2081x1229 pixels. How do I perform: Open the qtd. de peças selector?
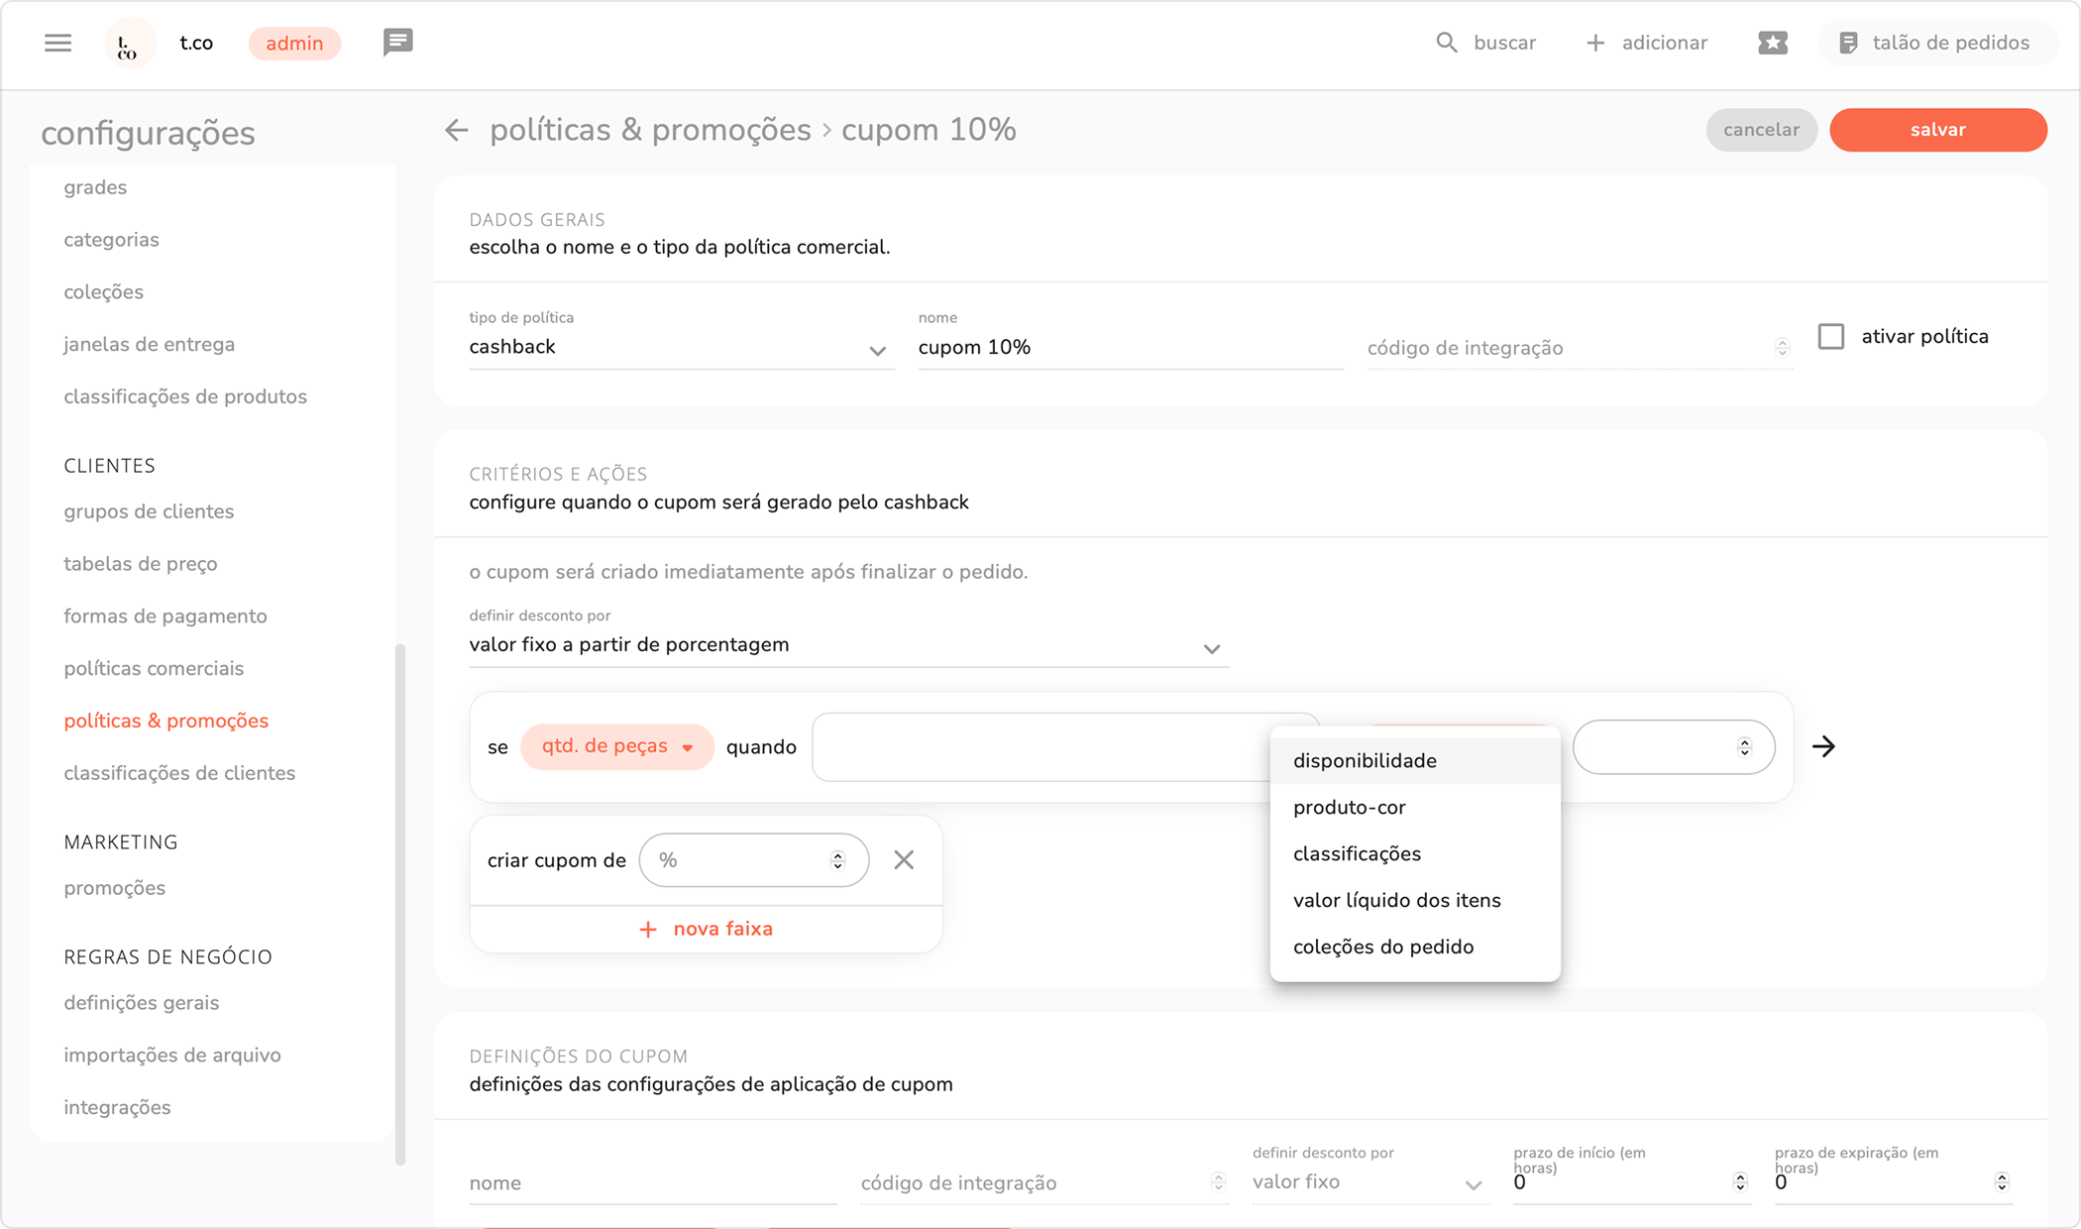[x=616, y=746]
